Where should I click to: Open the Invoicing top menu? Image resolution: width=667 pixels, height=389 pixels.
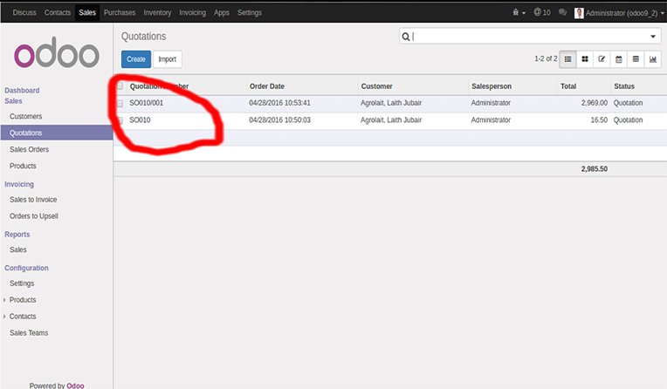pos(192,13)
